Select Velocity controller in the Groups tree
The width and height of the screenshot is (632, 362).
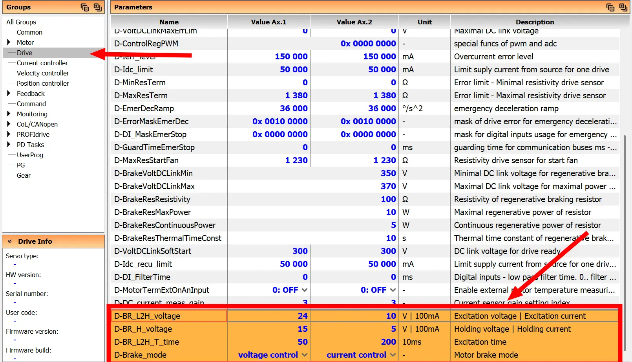click(43, 73)
